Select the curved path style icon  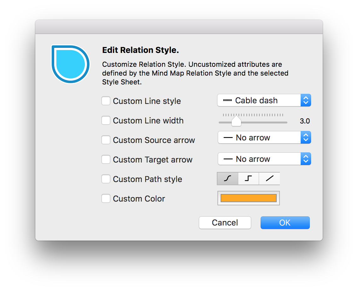click(x=228, y=179)
